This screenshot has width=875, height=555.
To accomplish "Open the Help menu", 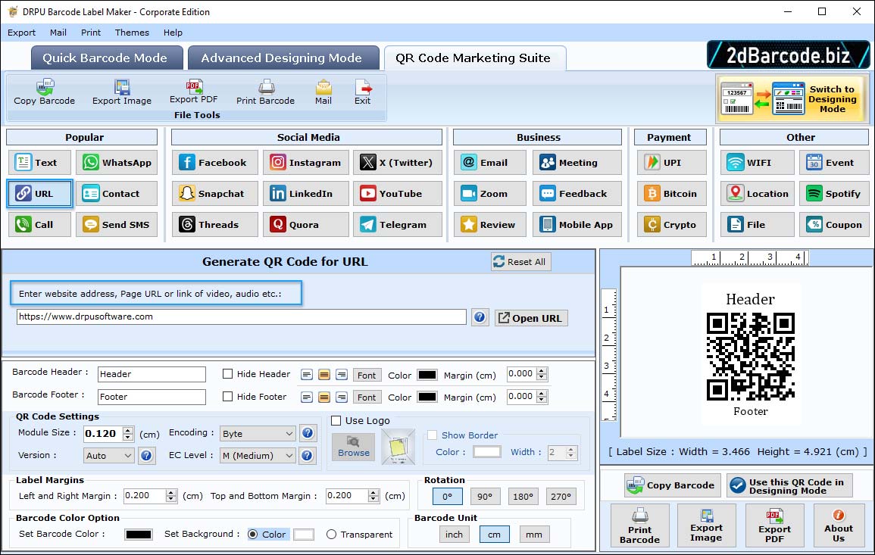I will tap(173, 33).
